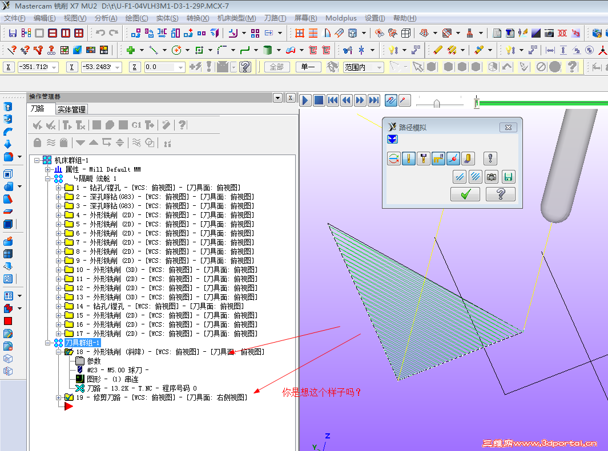Click the Redo arrow icon
The height and width of the screenshot is (451, 608).
(114, 33)
